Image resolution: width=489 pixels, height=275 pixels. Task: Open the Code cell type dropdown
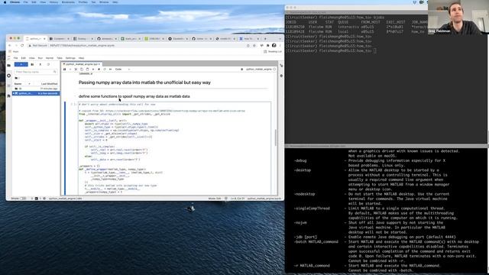pos(122,70)
